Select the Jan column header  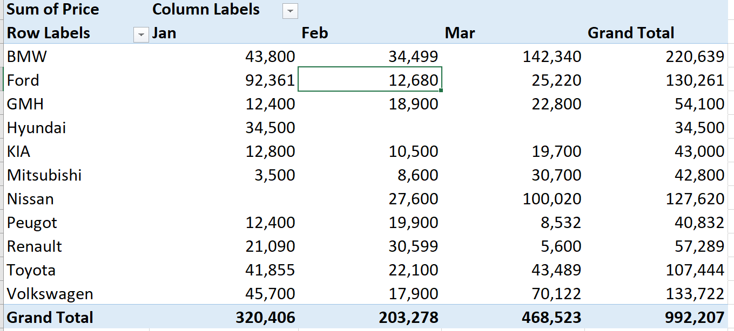(164, 33)
